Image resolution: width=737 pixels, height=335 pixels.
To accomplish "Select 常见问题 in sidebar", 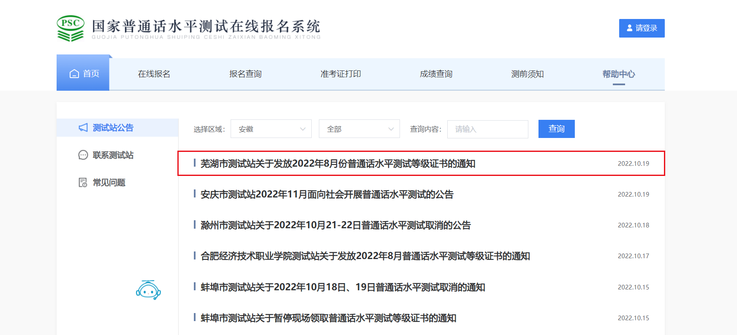I will pyautogui.click(x=109, y=183).
